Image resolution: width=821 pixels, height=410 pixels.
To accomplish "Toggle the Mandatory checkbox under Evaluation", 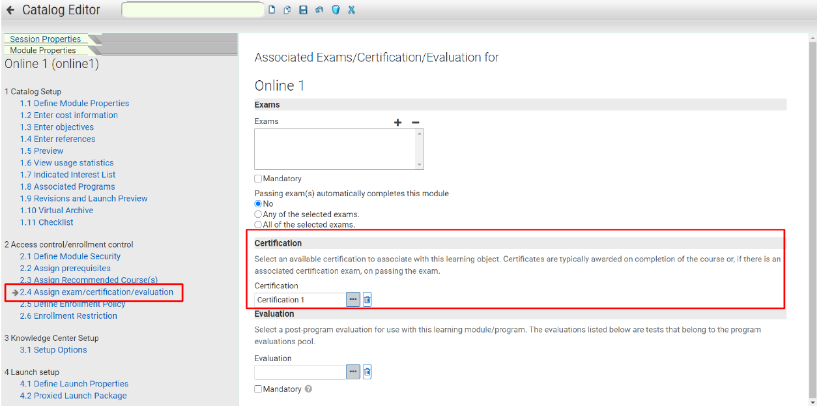I will pos(258,389).
